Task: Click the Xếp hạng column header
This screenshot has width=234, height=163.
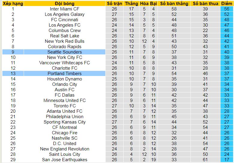Action: (13, 4)
